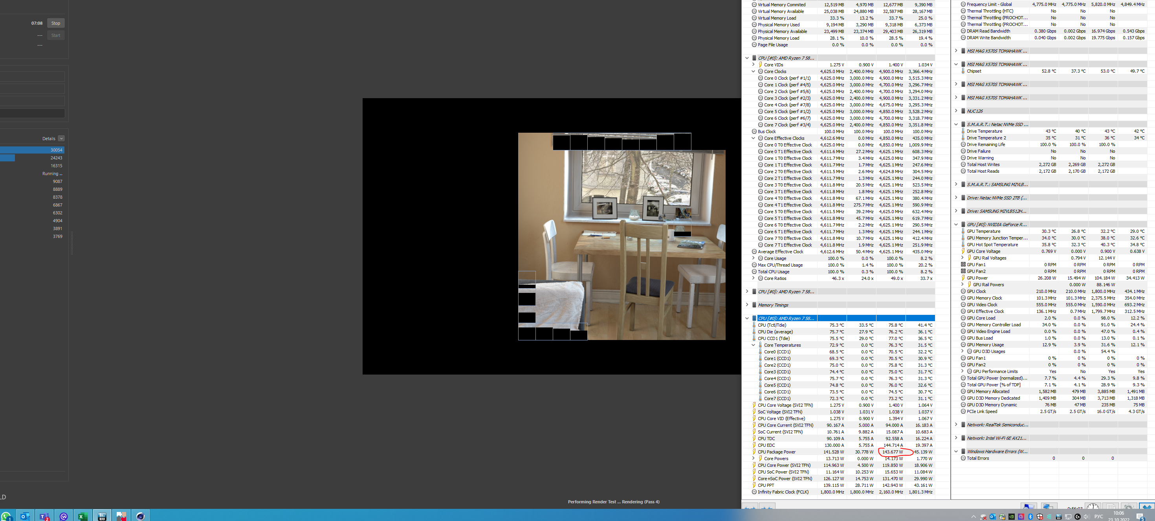Switch to HWiNFO taskbar icon
The height and width of the screenshot is (521, 1155).
coord(102,517)
